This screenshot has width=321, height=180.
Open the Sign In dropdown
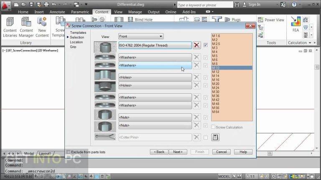[x=277, y=5]
